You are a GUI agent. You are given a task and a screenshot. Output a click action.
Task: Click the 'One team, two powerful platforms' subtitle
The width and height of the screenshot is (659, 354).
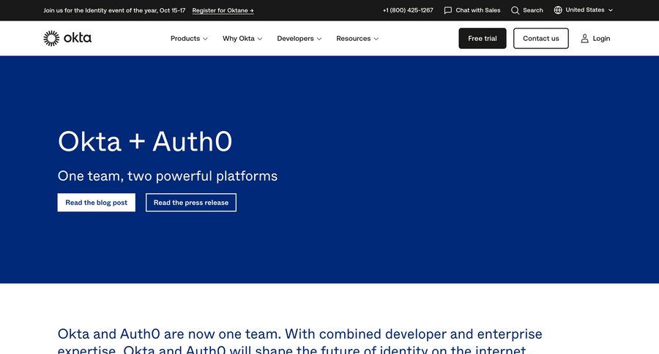pos(167,176)
